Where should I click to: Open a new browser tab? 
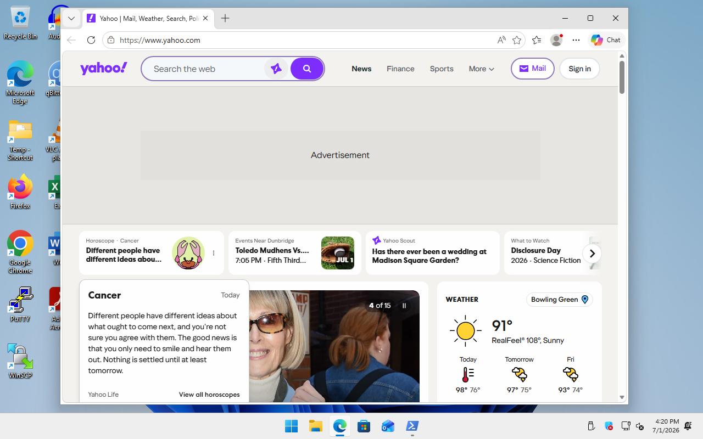225,18
